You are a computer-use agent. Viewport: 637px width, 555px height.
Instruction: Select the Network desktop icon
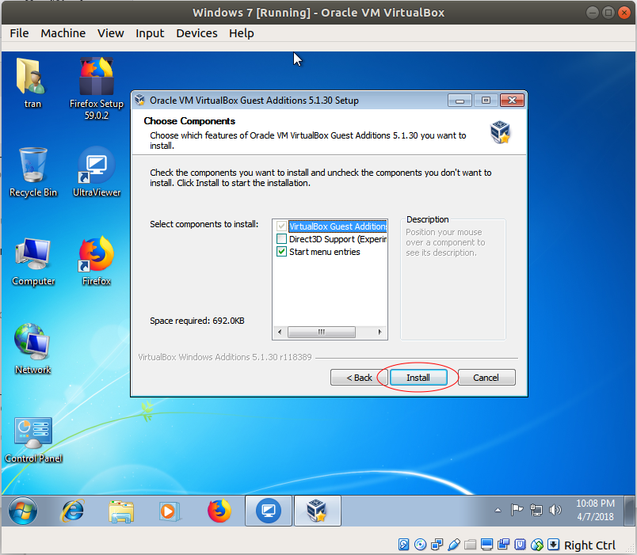click(32, 349)
